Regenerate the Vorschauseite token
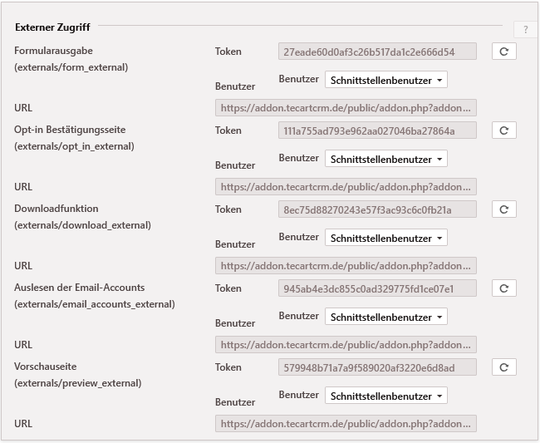 (x=503, y=367)
